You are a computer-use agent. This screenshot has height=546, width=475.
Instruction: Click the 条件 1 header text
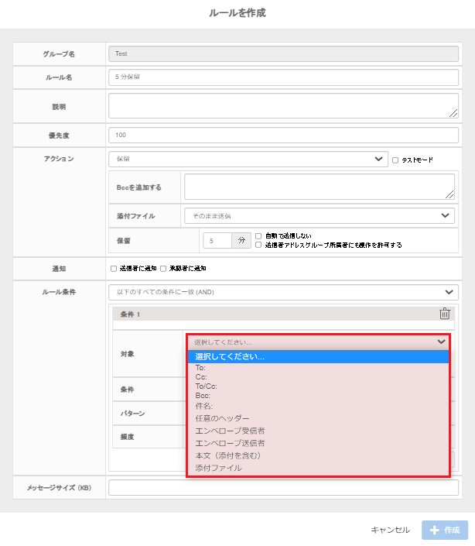tap(130, 314)
